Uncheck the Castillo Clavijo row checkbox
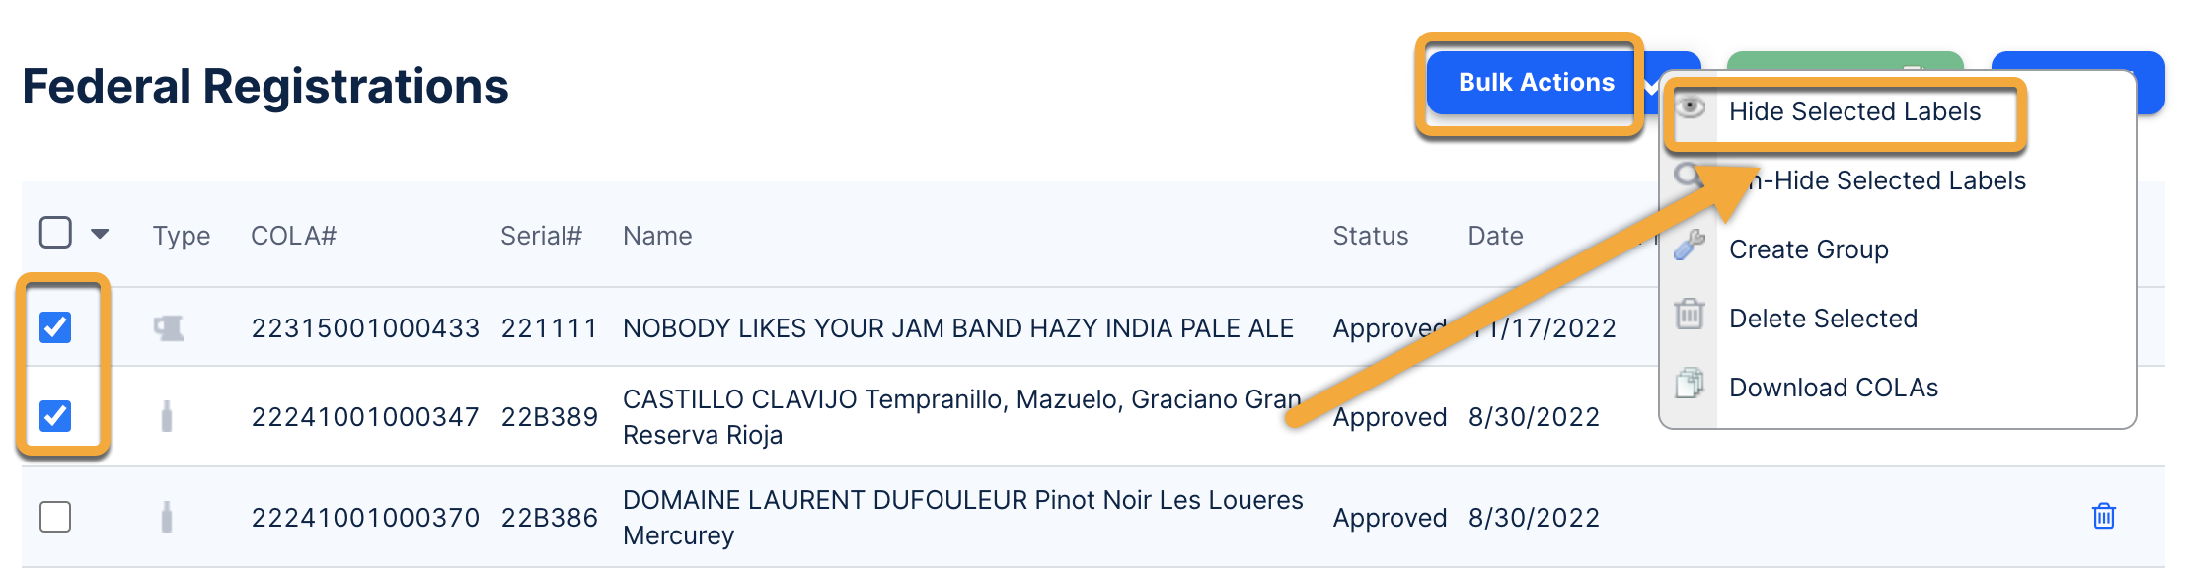Screen dimensions: 2185x568 coord(55,416)
